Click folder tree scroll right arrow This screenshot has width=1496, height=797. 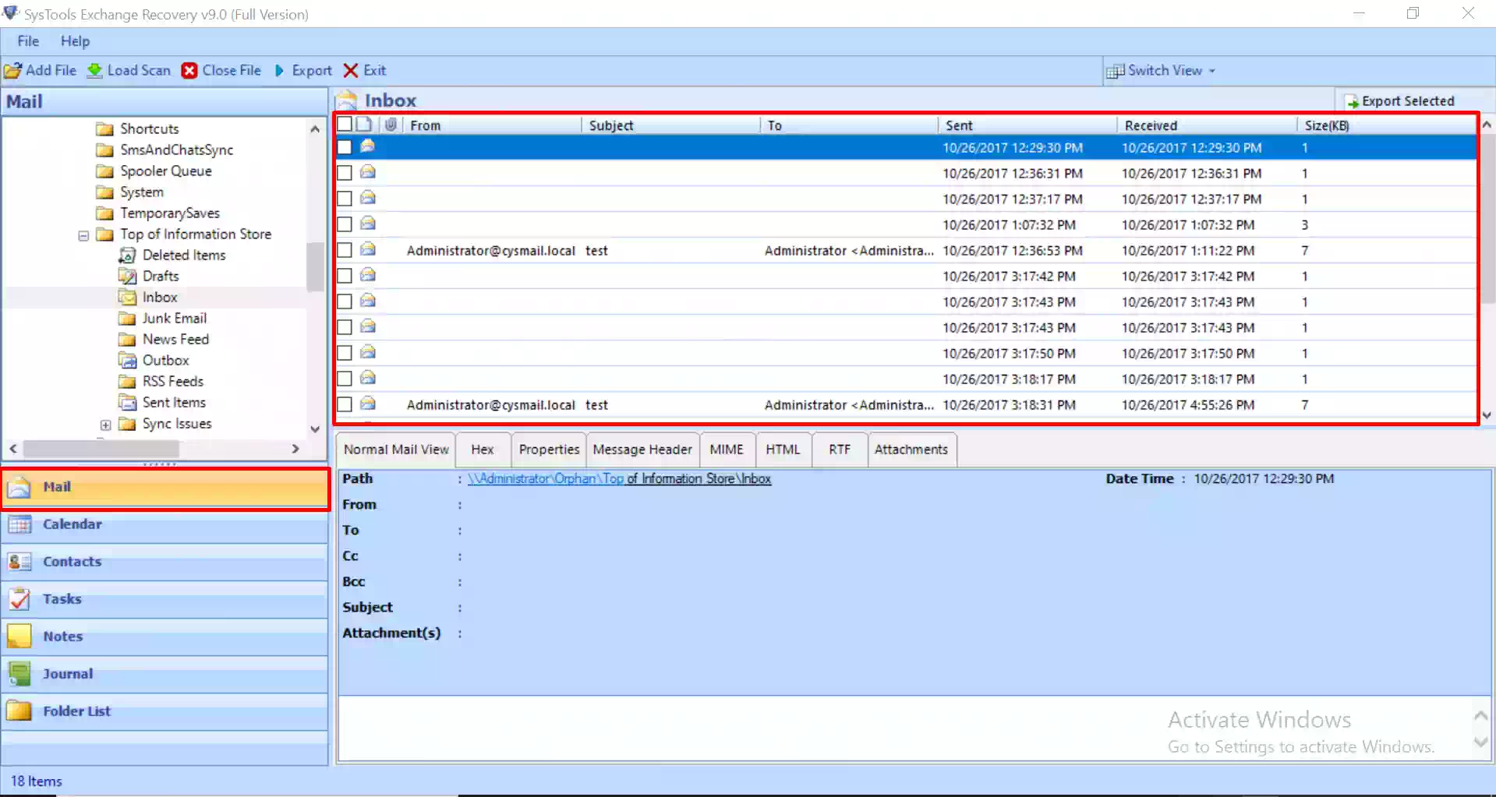295,449
